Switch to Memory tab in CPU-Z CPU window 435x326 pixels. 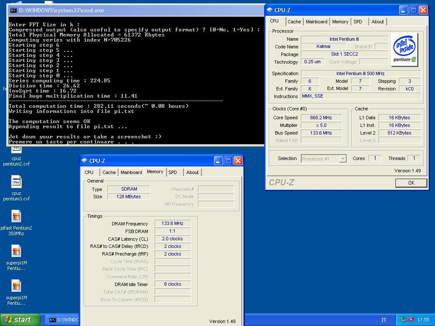point(340,22)
